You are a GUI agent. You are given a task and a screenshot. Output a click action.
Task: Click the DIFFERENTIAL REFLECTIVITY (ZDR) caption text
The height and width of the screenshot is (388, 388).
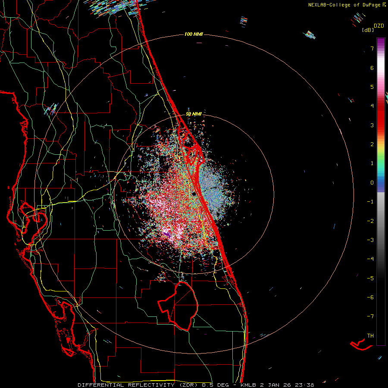pyautogui.click(x=138, y=385)
